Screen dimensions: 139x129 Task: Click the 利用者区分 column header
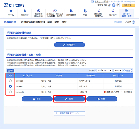(x=90, y=76)
